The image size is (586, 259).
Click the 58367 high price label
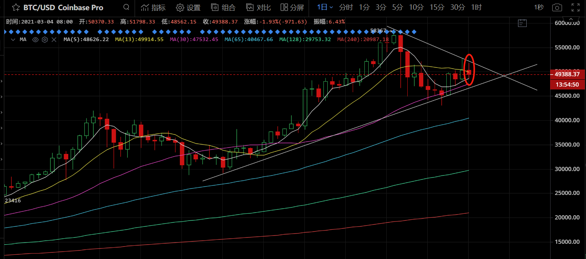[378, 30]
